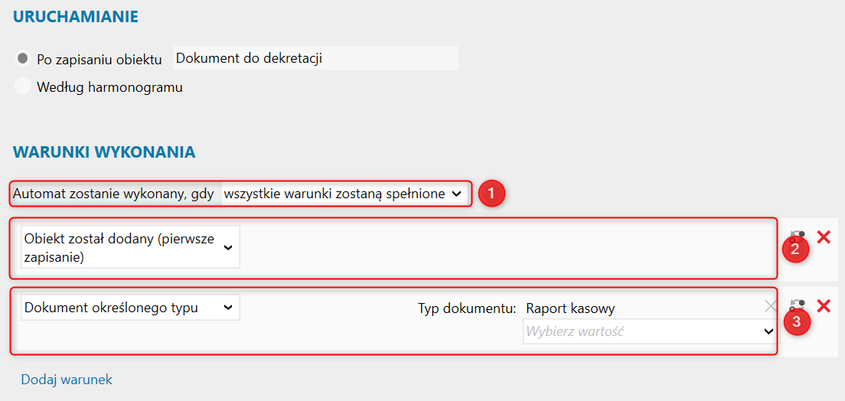Viewport: 845px width, 401px height.
Task: Click the 'Typ dokumentu:' label
Action: 467,308
